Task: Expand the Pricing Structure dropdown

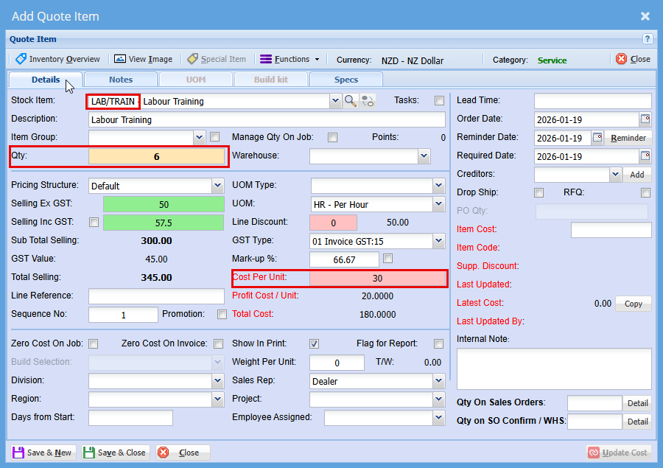Action: (x=217, y=186)
